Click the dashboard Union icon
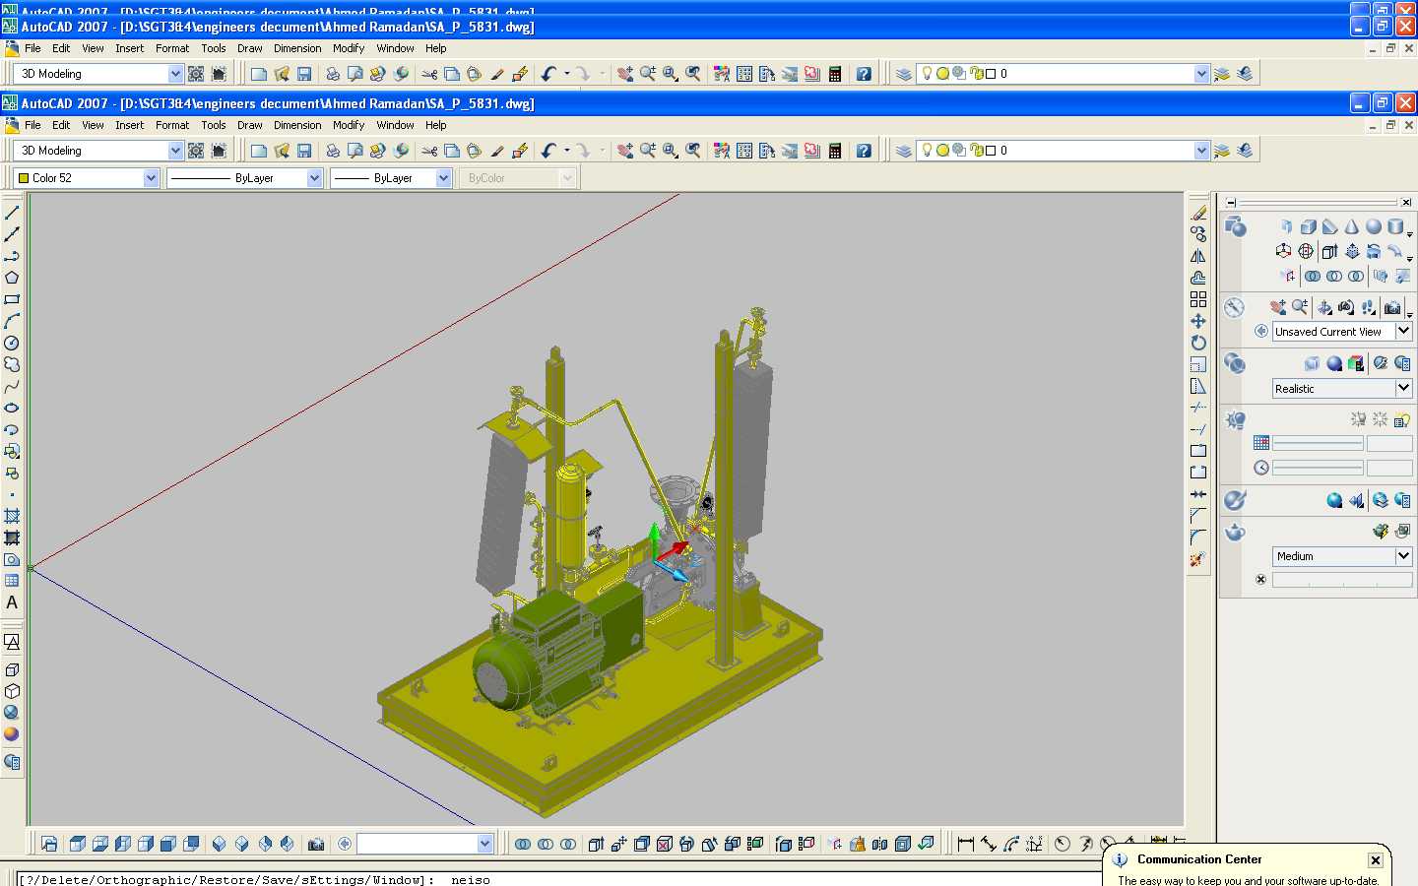 click(x=1313, y=276)
